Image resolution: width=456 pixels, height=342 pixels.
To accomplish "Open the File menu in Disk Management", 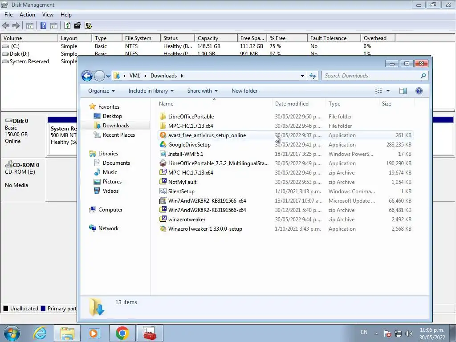I will 8,15.
